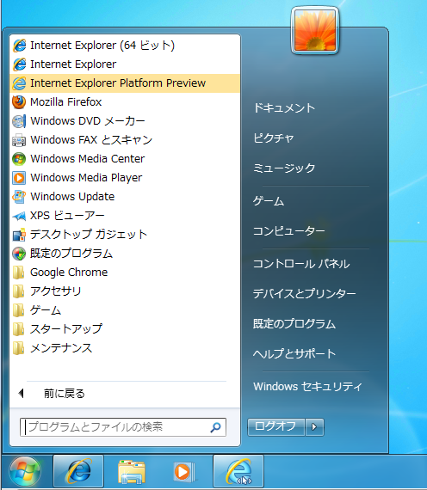427x490 pixels.
Task: Click the magnifier search icon
Action: click(x=215, y=427)
